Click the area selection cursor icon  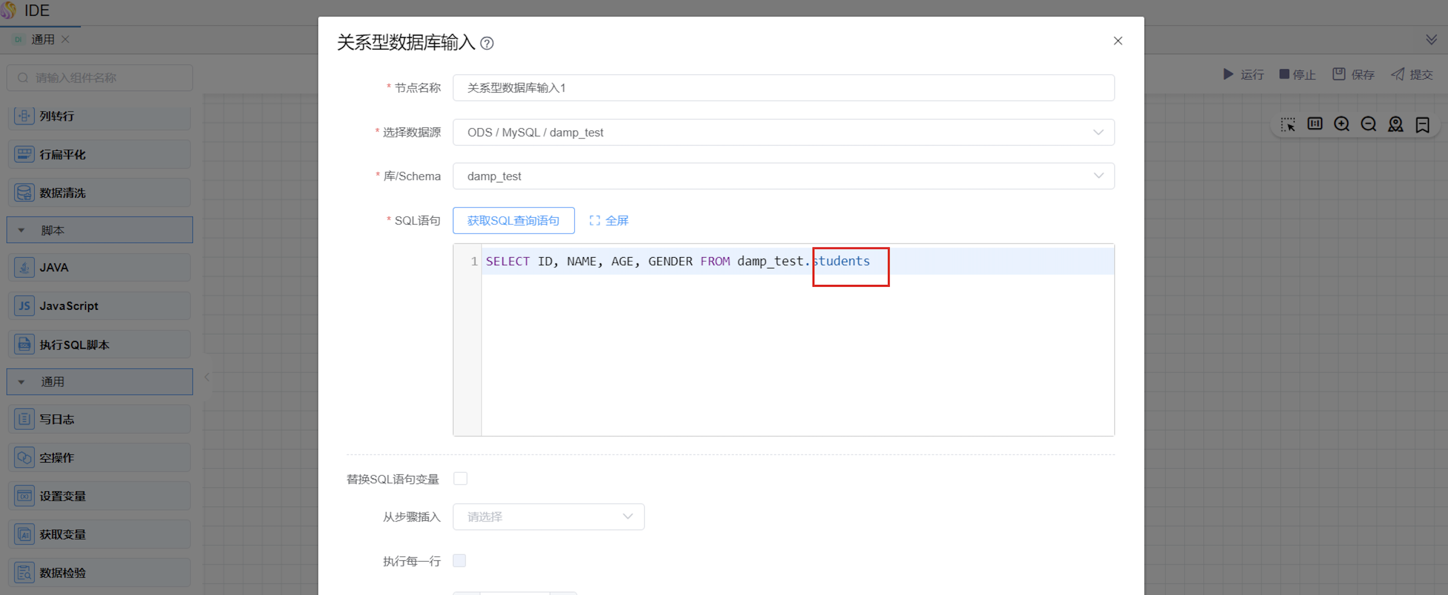pyautogui.click(x=1288, y=124)
